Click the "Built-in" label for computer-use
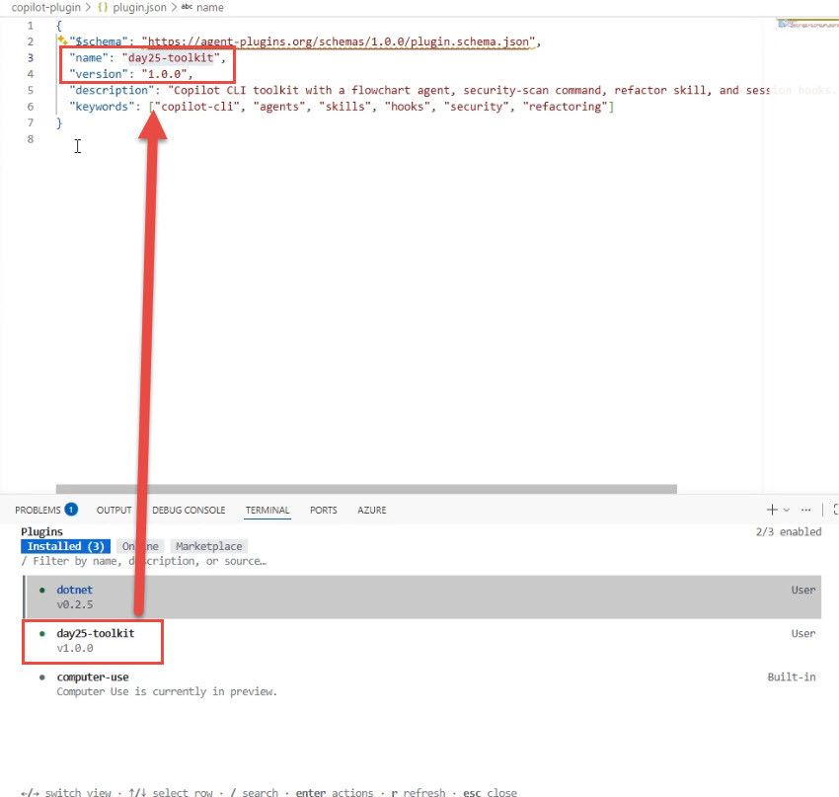Image resolution: width=839 pixels, height=797 pixels. click(792, 677)
